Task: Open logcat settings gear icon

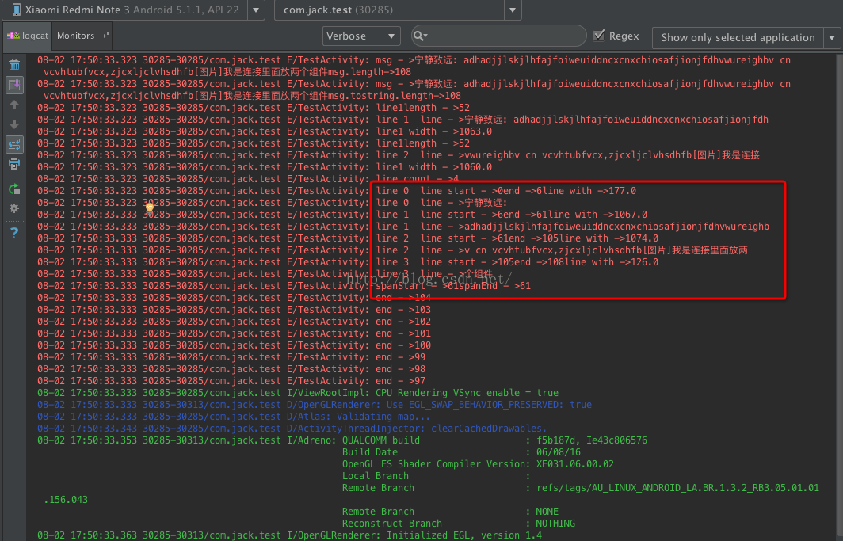Action: (x=14, y=208)
